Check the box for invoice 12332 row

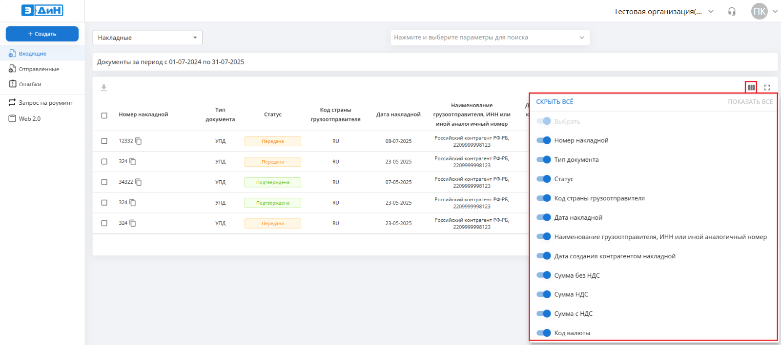pos(104,141)
